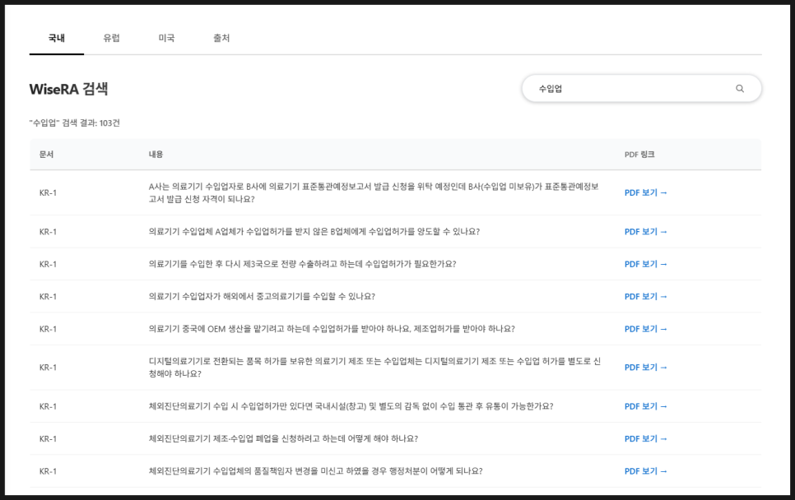Open the 출처 tab
The height and width of the screenshot is (500, 795).
point(222,37)
